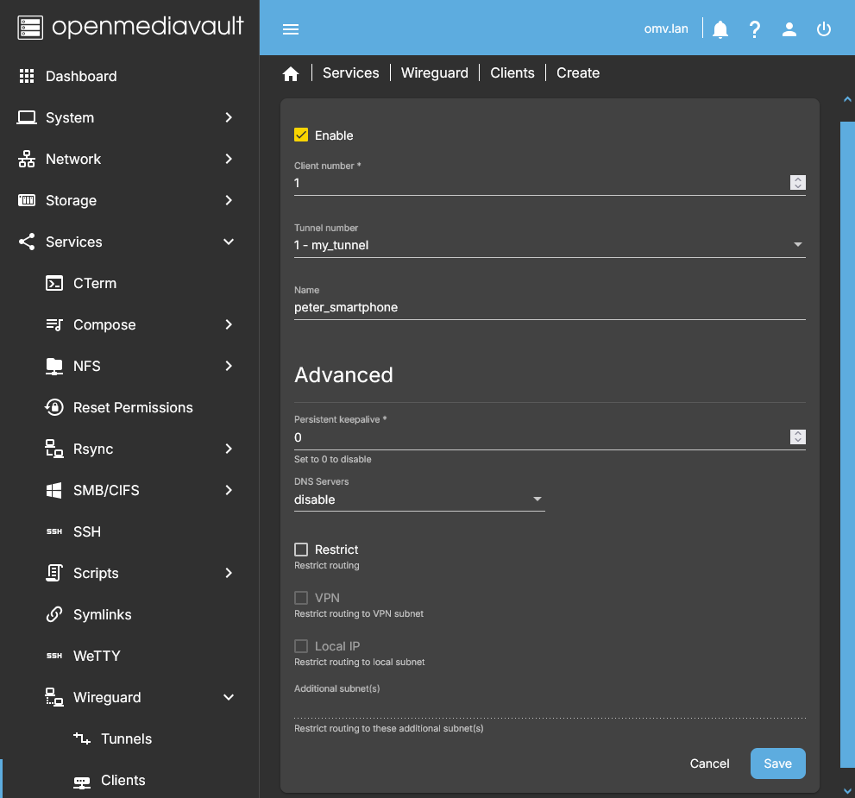Open the DNS Servers dropdown
Viewport: 855px width, 798px height.
(x=419, y=500)
